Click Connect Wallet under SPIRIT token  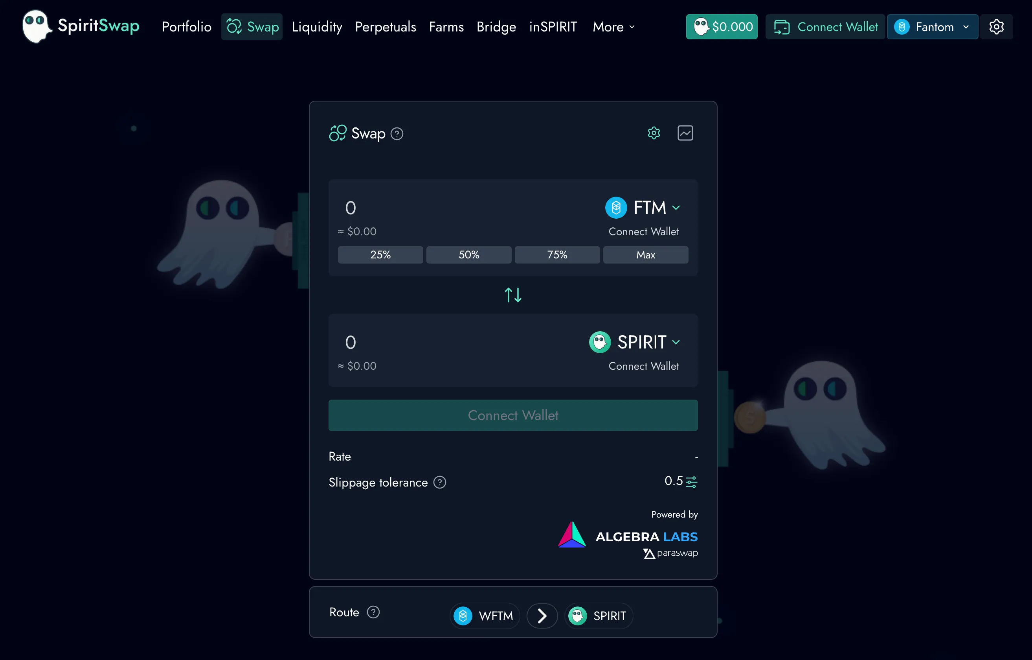tap(644, 366)
